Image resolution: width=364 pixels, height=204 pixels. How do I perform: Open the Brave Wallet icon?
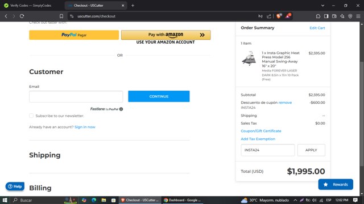tap(334, 16)
